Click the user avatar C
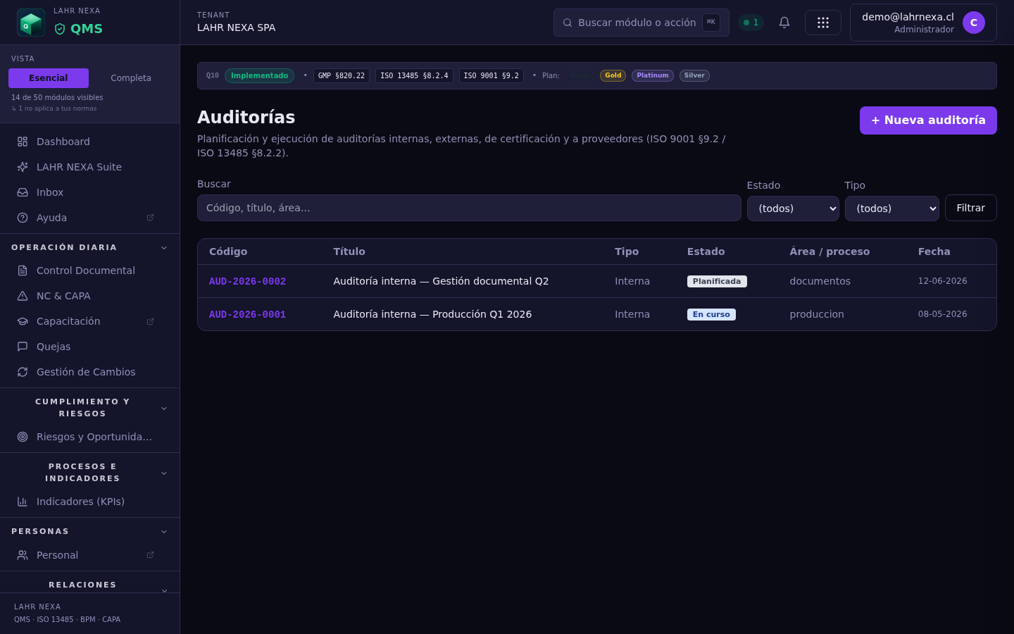 pos(974,23)
